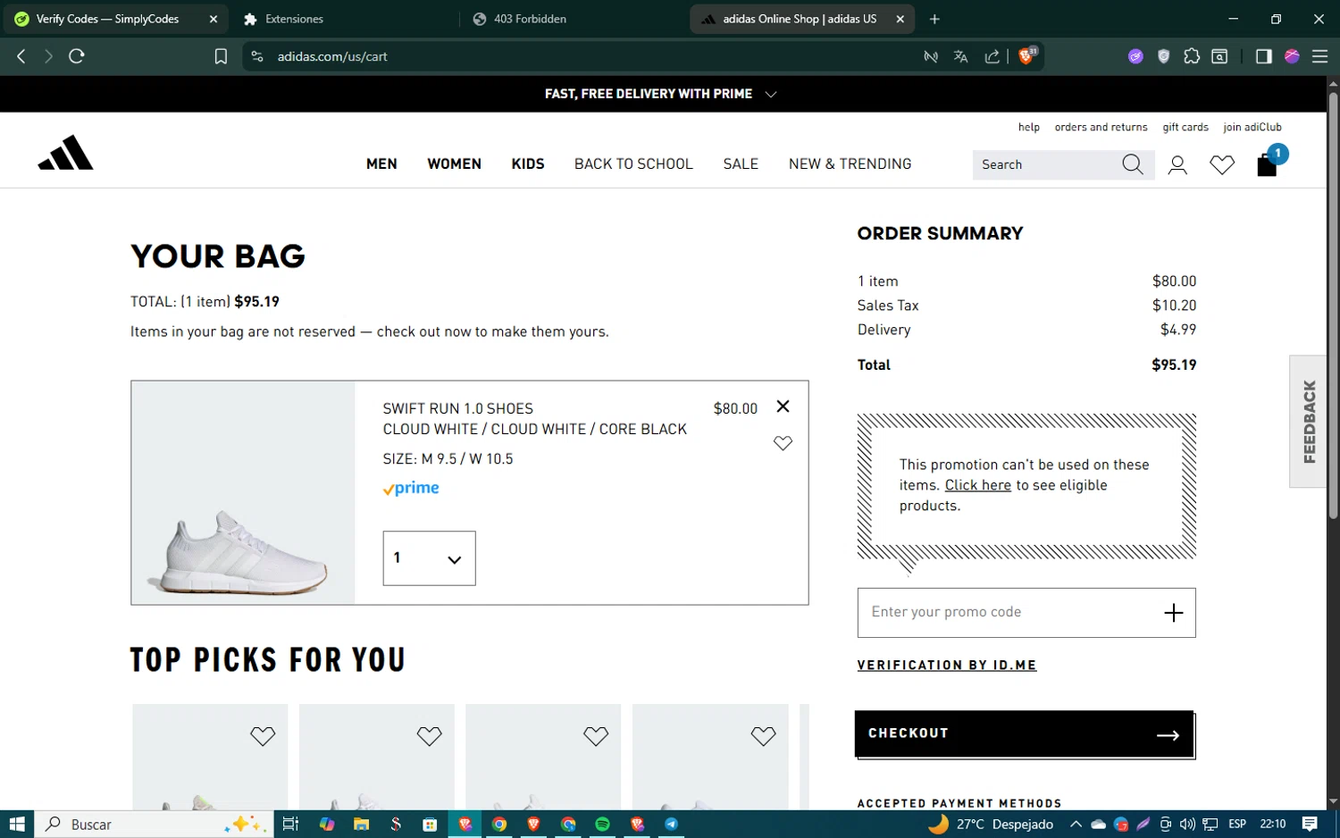
Task: Open Telegram from taskbar
Action: pyautogui.click(x=671, y=824)
